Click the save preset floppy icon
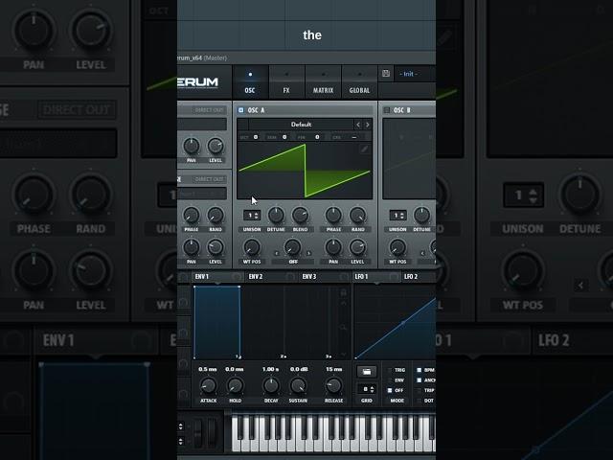The image size is (613, 460). [x=386, y=74]
